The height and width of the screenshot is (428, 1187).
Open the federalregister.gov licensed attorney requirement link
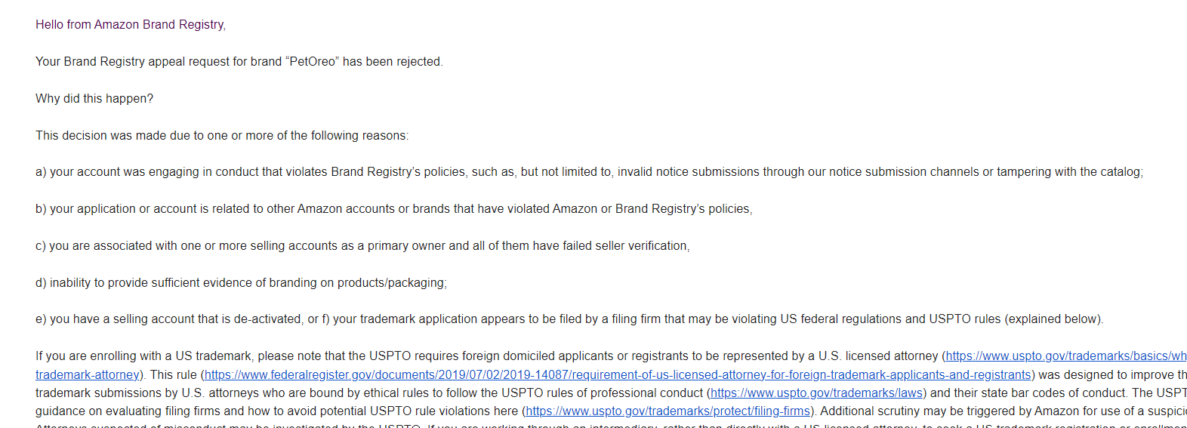[x=618, y=375]
